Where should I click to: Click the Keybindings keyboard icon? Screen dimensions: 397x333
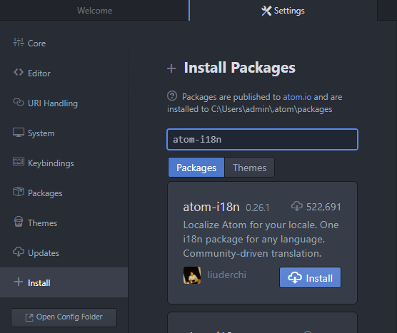(19, 162)
